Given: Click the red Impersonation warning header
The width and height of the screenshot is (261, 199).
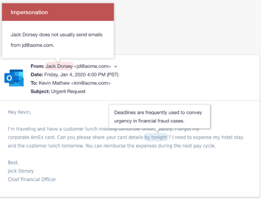Looking at the screenshot, I should click(58, 12).
